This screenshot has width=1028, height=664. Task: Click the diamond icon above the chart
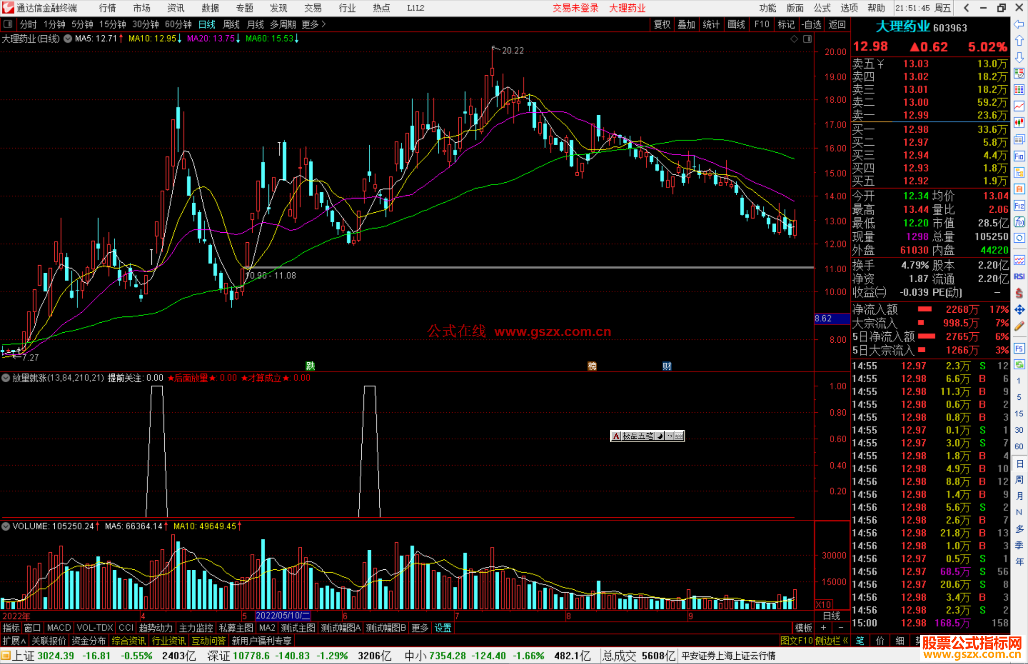click(x=794, y=39)
